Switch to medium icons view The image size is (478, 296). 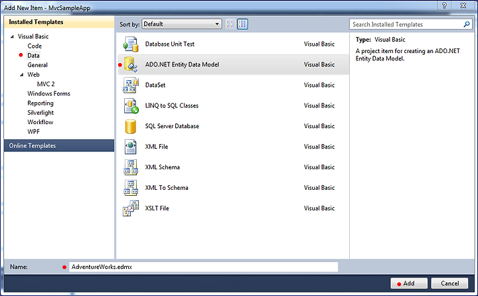[243, 24]
